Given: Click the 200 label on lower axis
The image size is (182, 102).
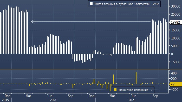Looking at the screenshot, I should (x=174, y=79).
